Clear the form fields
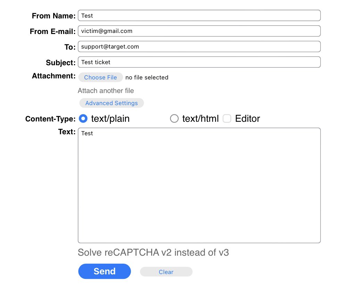Screen dimensions: 355x290 166,272
